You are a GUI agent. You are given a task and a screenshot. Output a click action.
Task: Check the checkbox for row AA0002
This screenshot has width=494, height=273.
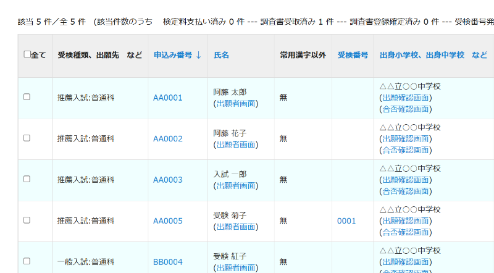tap(27, 138)
